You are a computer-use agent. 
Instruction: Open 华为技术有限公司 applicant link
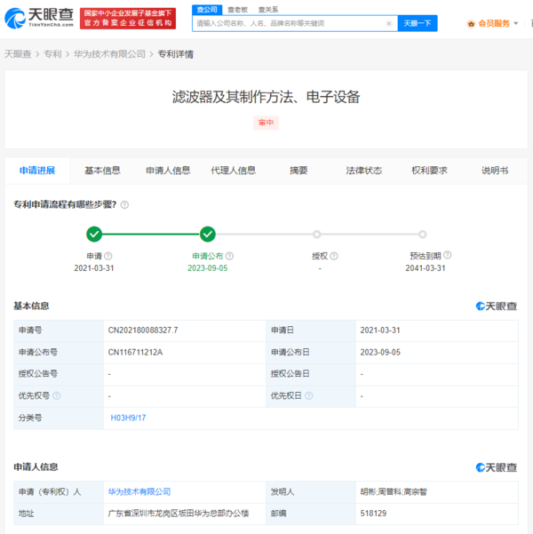[x=139, y=491]
